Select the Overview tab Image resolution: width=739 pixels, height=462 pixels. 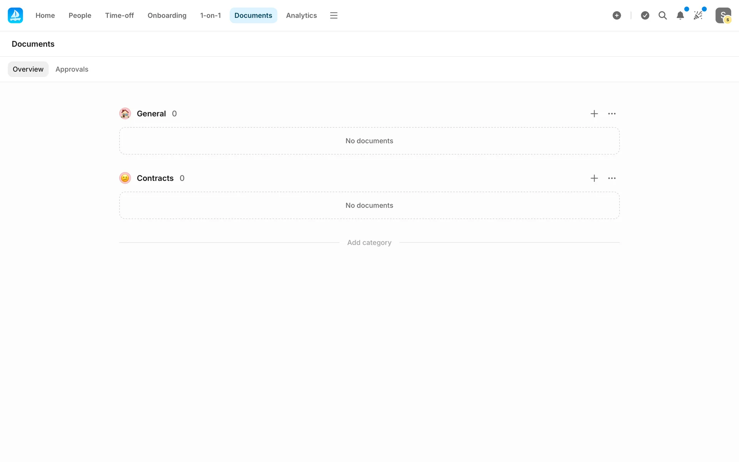point(28,69)
